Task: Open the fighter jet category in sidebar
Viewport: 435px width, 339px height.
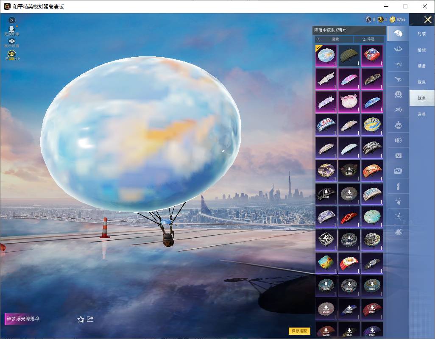Action: point(398,110)
